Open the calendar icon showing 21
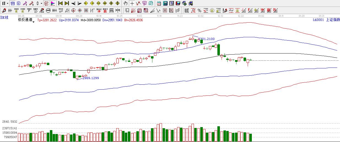Screen dimensions: 340x142 159,4
